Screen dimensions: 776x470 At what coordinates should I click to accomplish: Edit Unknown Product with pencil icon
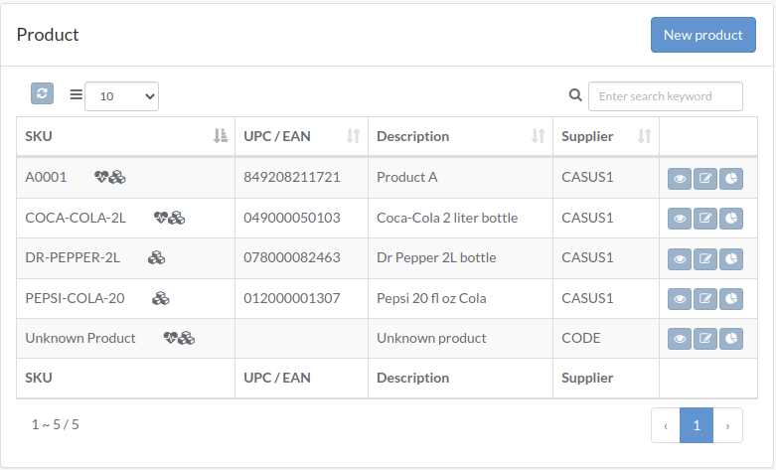click(705, 339)
